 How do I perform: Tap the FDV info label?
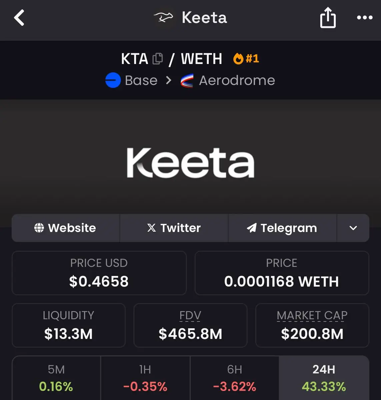[x=190, y=315]
